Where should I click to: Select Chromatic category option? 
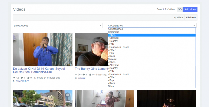coord(152,32)
